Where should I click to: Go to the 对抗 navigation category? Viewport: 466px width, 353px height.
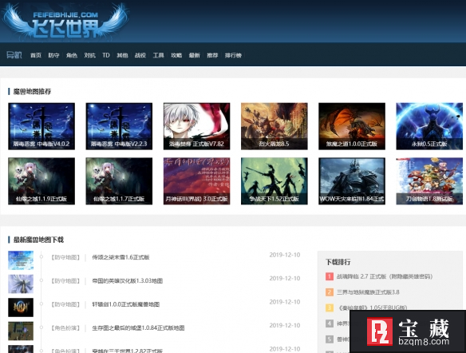pyautogui.click(x=89, y=55)
